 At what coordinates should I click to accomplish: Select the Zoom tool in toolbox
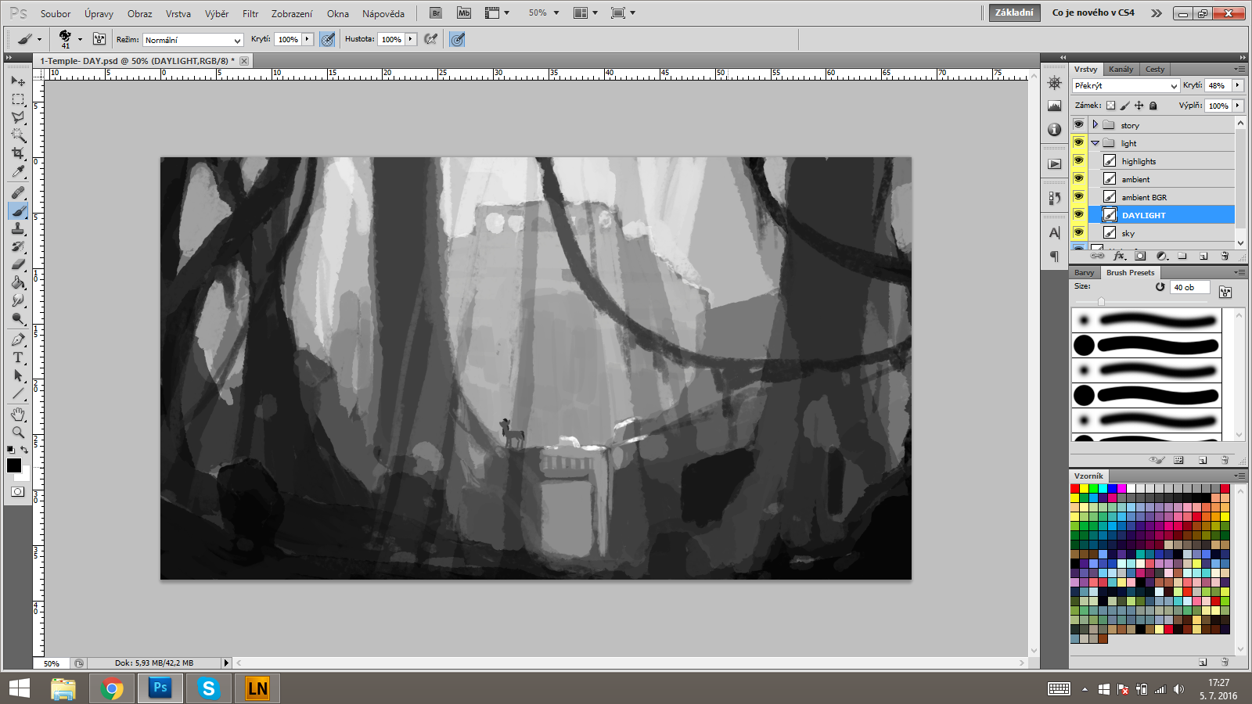[18, 433]
